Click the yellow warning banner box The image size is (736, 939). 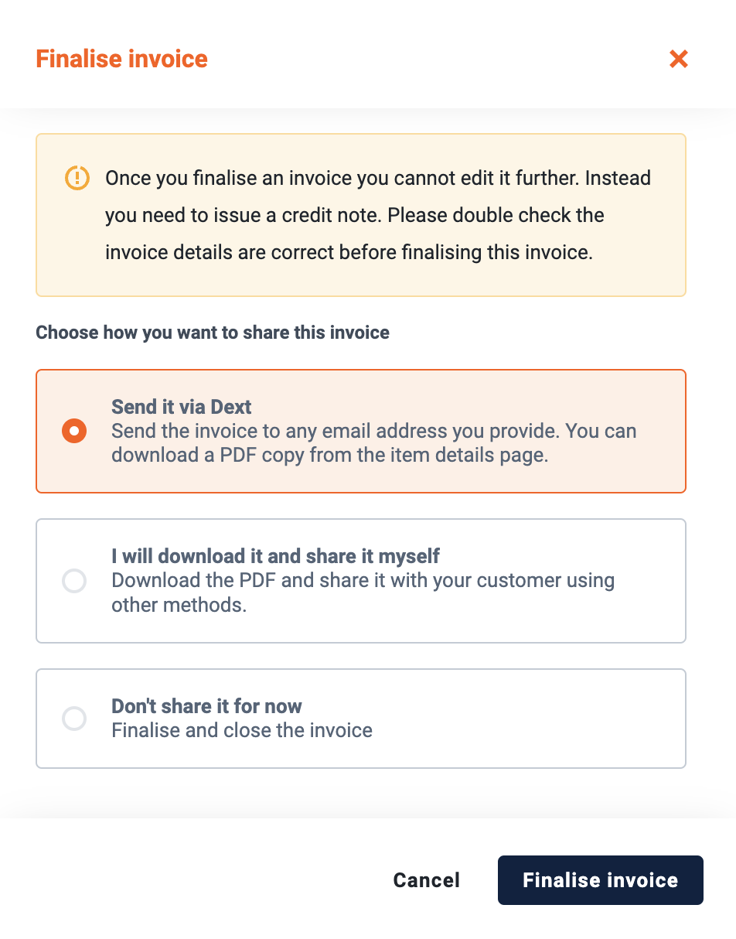tap(361, 215)
